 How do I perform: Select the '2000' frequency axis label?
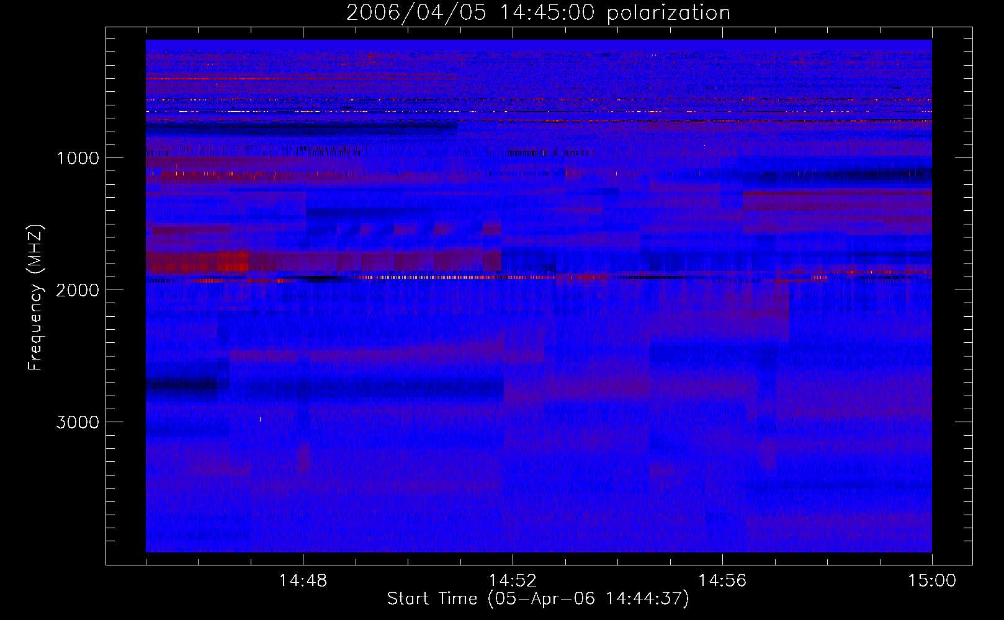point(78,290)
